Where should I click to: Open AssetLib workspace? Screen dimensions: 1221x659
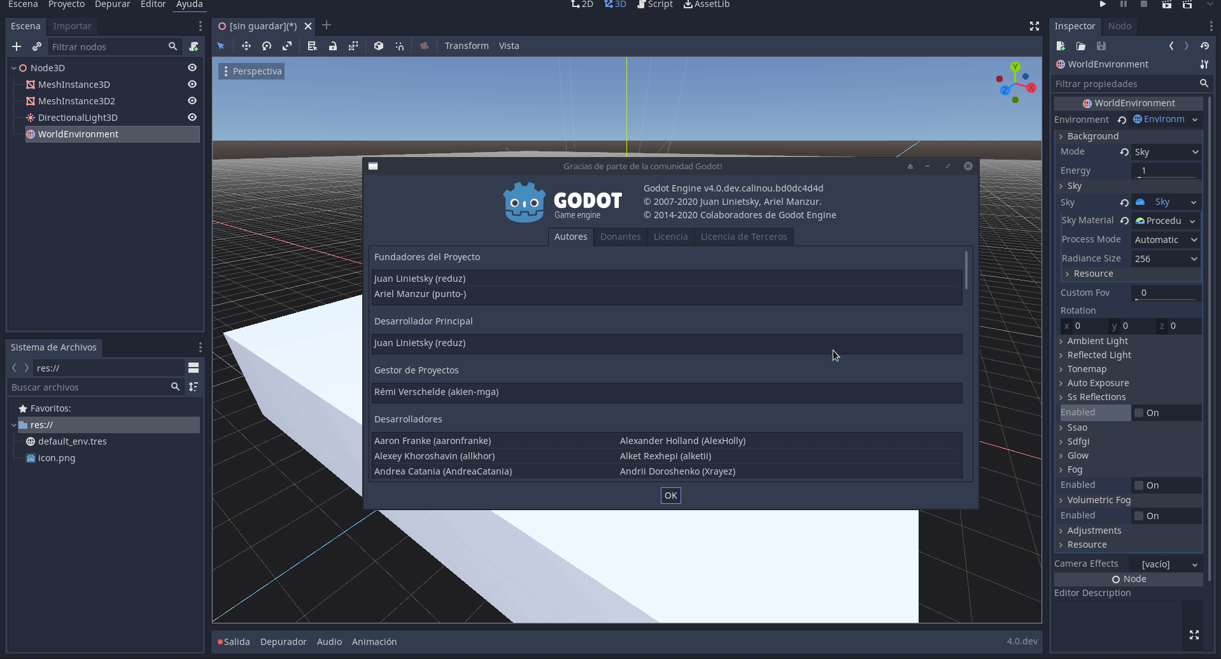pyautogui.click(x=707, y=4)
